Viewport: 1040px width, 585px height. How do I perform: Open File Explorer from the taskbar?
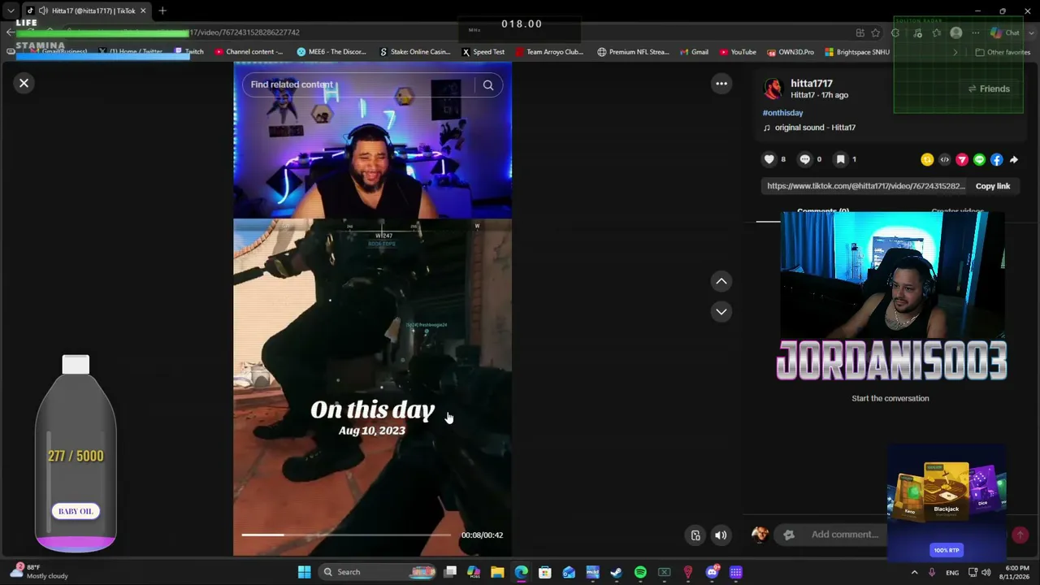497,572
